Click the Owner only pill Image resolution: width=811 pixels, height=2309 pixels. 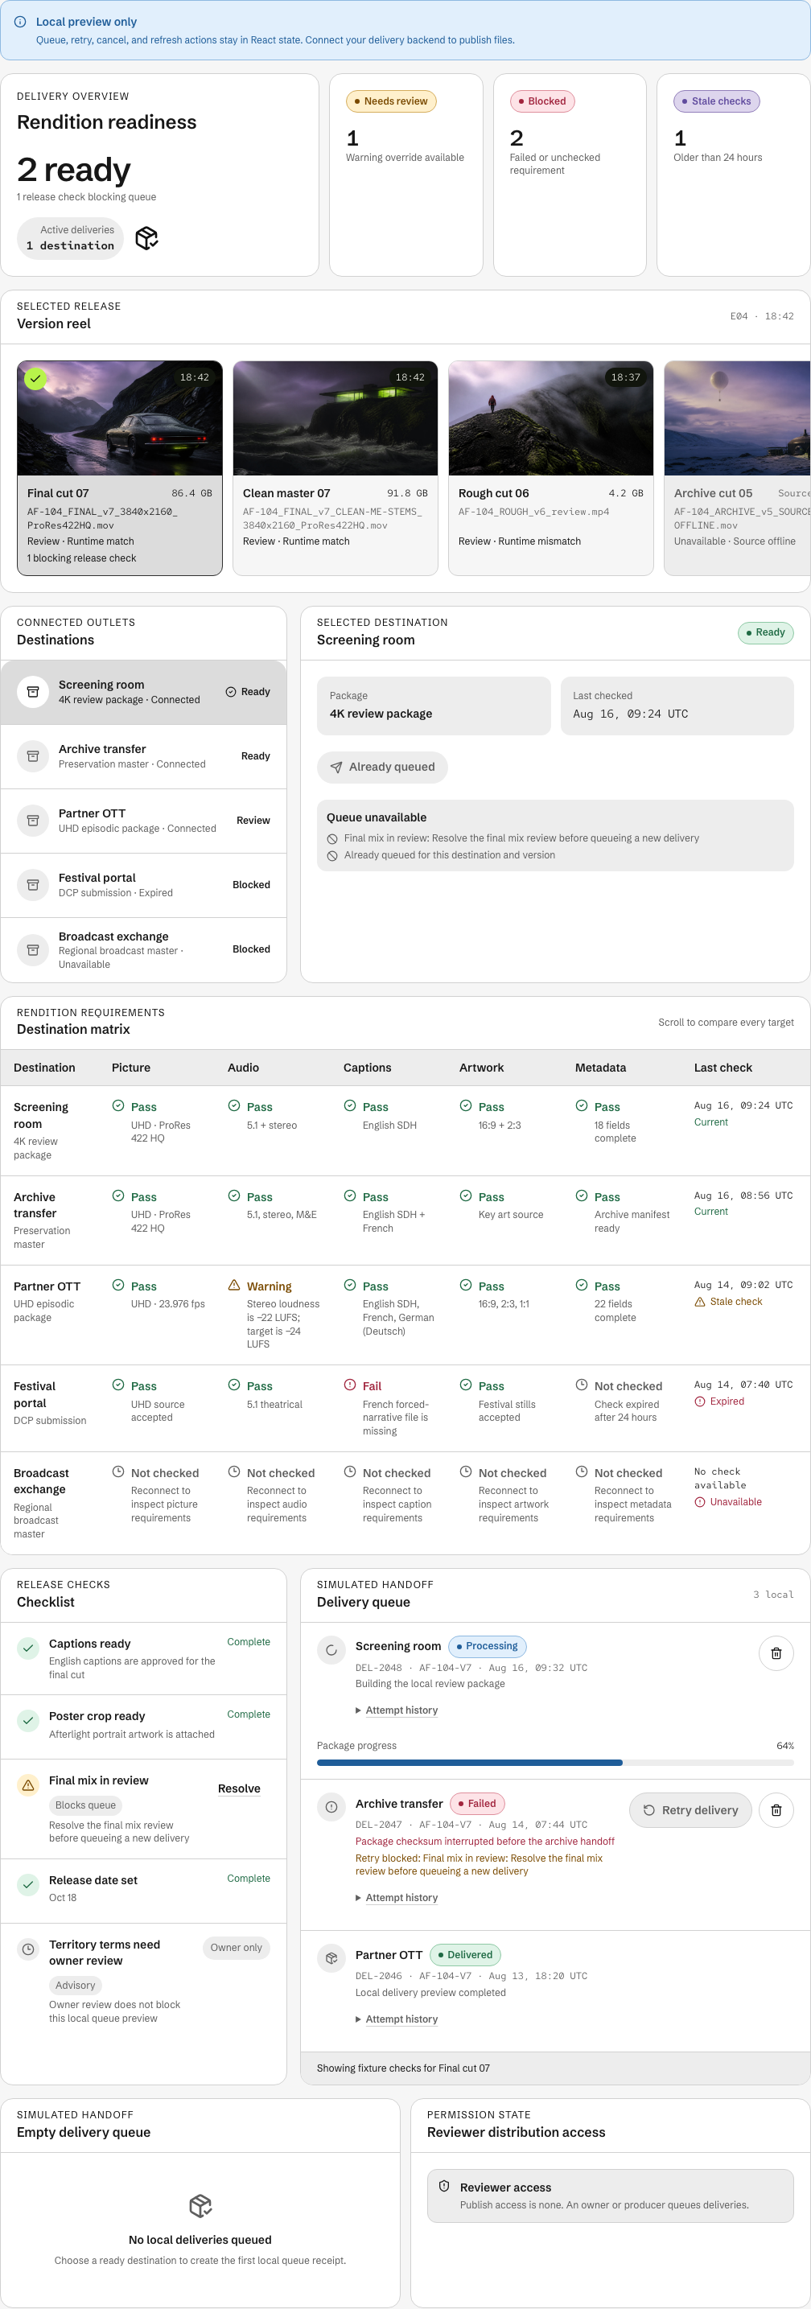[x=237, y=1947]
